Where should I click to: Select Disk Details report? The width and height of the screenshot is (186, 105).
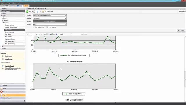tap(8, 34)
